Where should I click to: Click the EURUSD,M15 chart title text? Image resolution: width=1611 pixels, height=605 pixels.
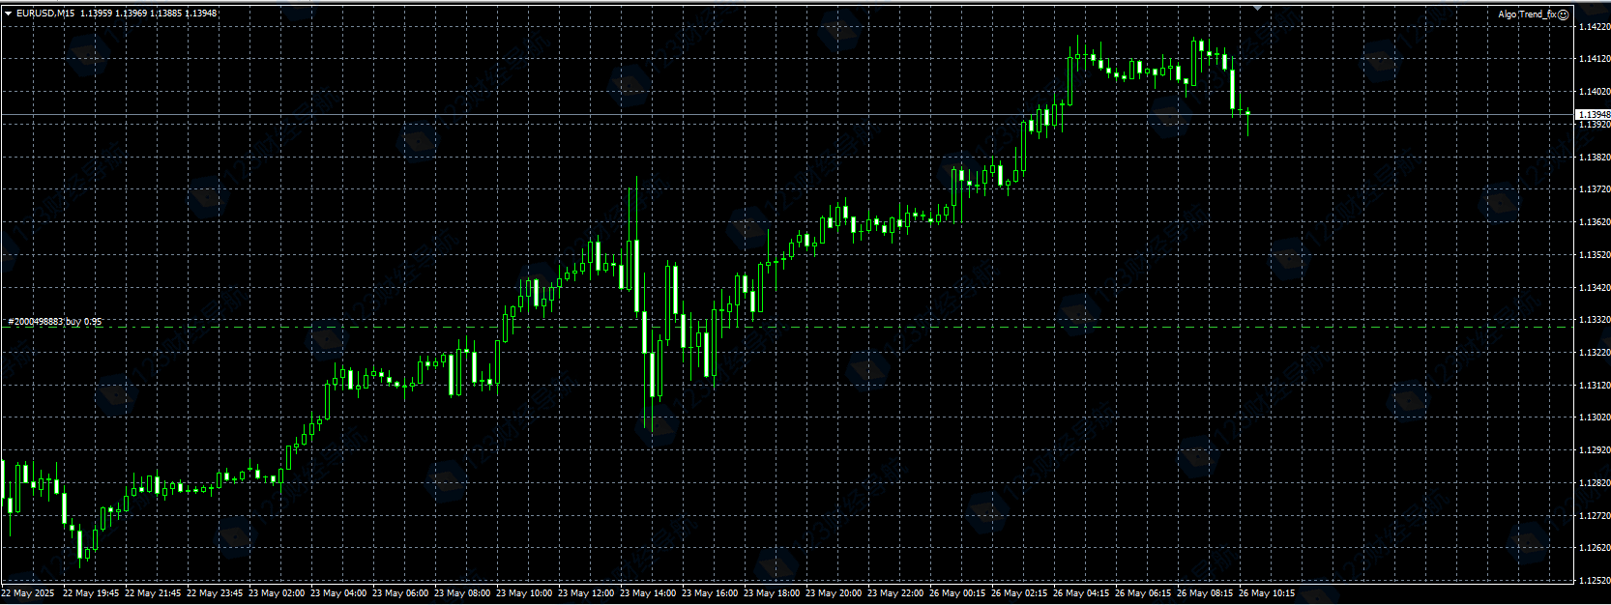click(x=45, y=14)
